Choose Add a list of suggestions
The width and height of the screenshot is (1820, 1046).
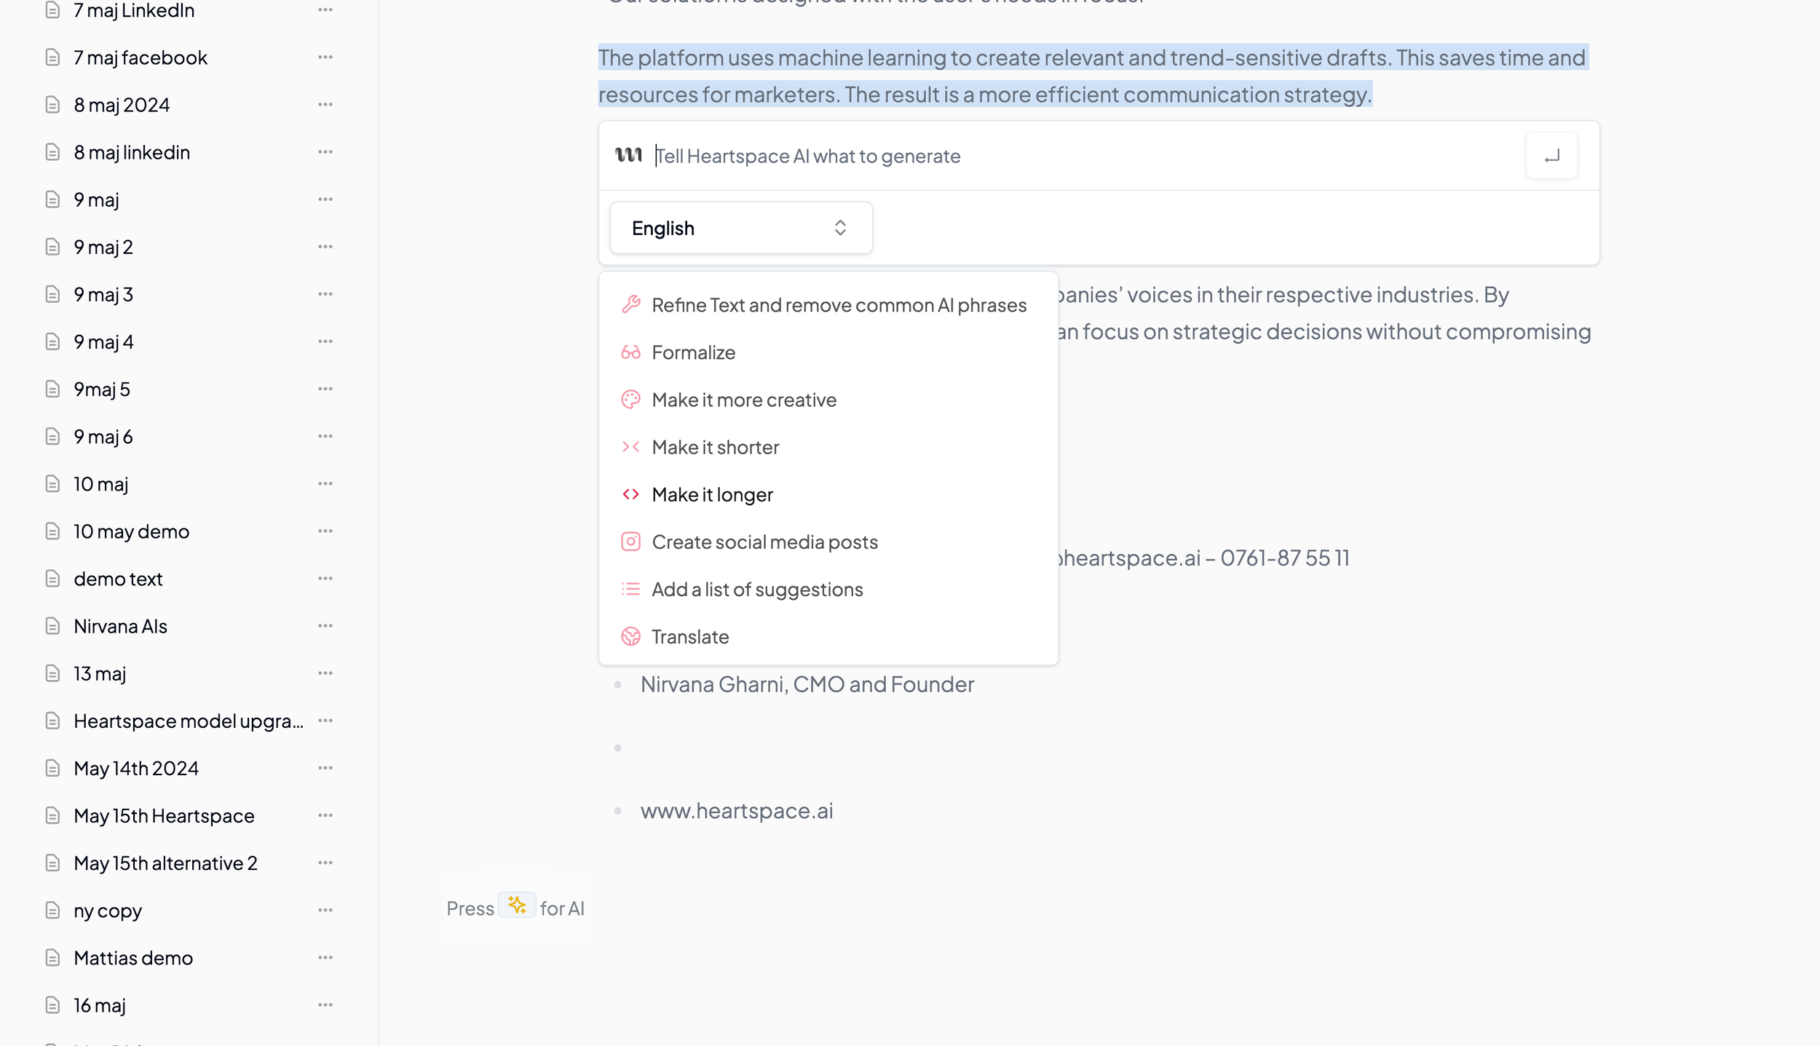coord(757,589)
